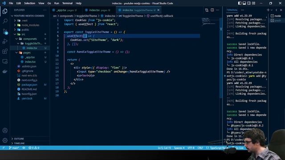Open README.md in the explorer

tap(29, 89)
